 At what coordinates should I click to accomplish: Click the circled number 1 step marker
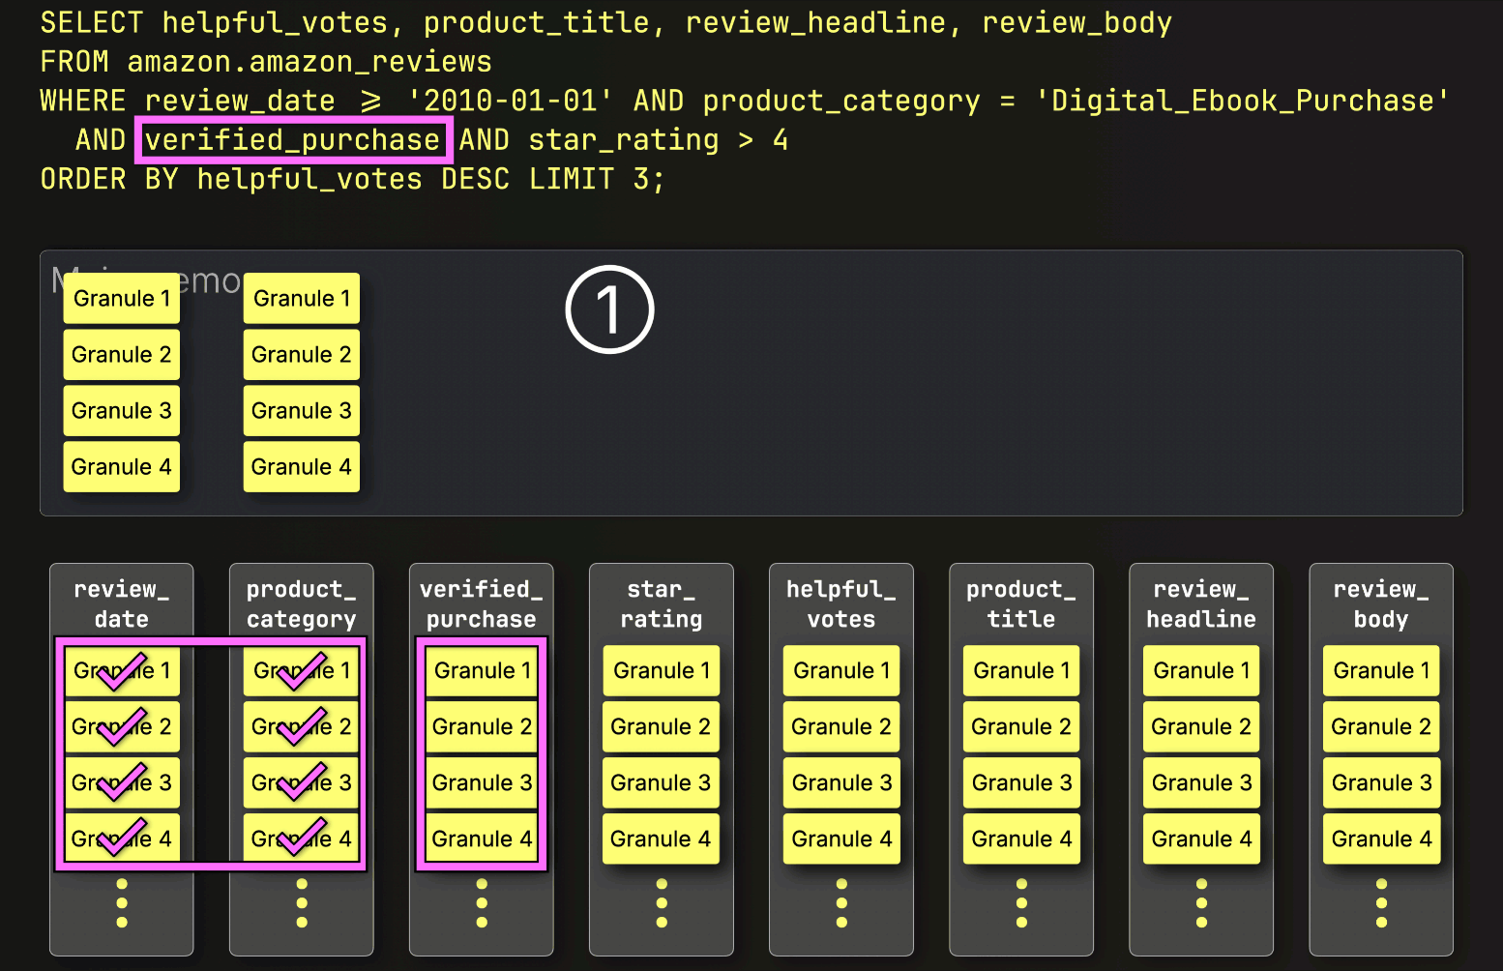609,309
